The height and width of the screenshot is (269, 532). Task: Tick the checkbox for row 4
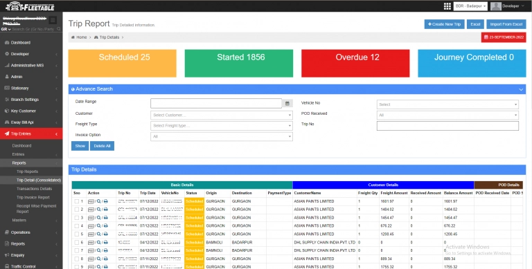point(77,225)
